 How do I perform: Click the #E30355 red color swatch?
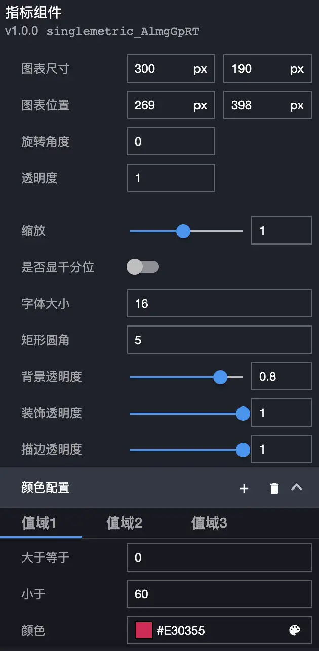(x=143, y=630)
